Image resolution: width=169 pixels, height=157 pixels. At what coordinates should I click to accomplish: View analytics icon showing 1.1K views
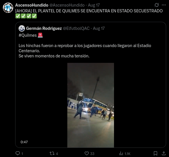coord(121,153)
